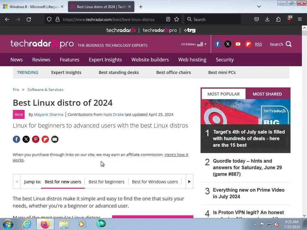Screen dimensions: 307x230
Task: Open the Target 4th of July sale thumbnail
Action: pyautogui.click(x=246, y=112)
